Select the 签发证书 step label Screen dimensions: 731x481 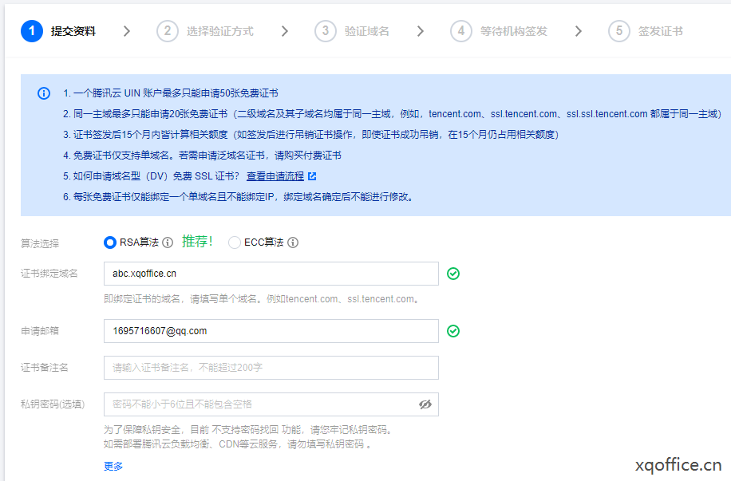pyautogui.click(x=661, y=31)
